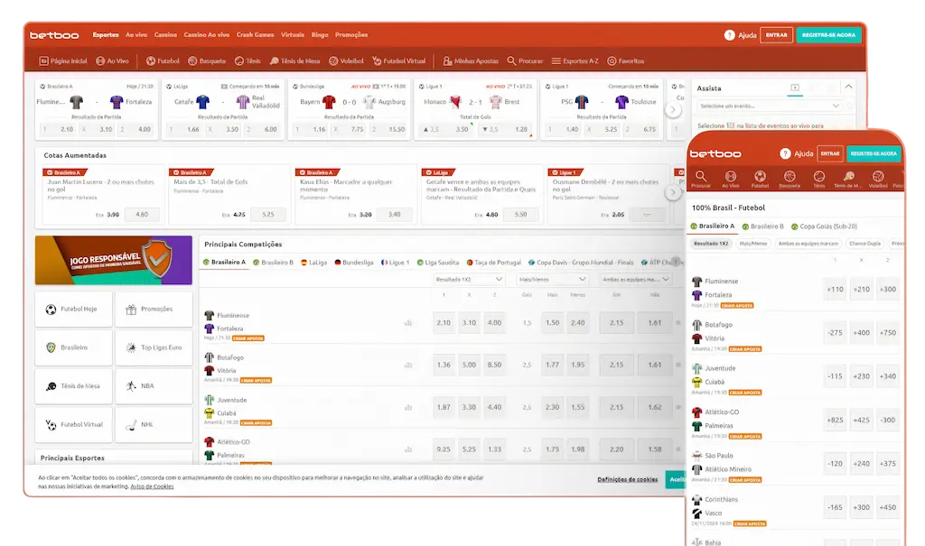Tap ENTRAR in the mobile header

(830, 154)
